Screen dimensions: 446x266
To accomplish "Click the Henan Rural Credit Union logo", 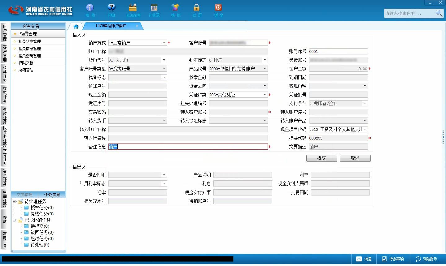I will [x=40, y=11].
